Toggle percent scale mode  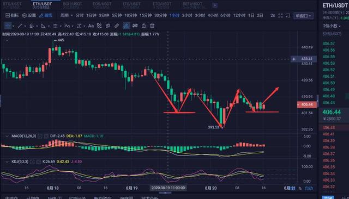(300, 188)
